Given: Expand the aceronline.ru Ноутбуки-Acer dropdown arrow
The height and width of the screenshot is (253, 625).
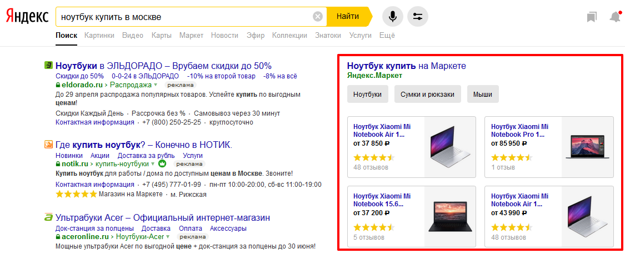Looking at the screenshot, I should 167,237.
